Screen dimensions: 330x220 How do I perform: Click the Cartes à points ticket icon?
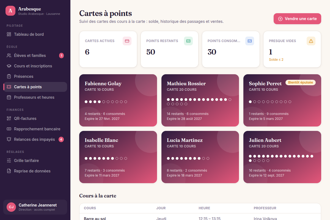pyautogui.click(x=9, y=87)
